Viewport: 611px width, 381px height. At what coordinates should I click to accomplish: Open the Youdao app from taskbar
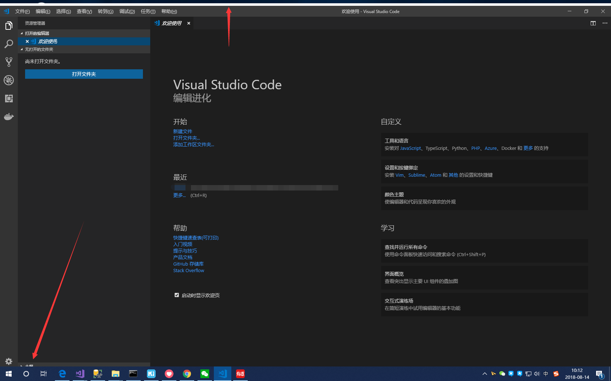[x=240, y=374]
